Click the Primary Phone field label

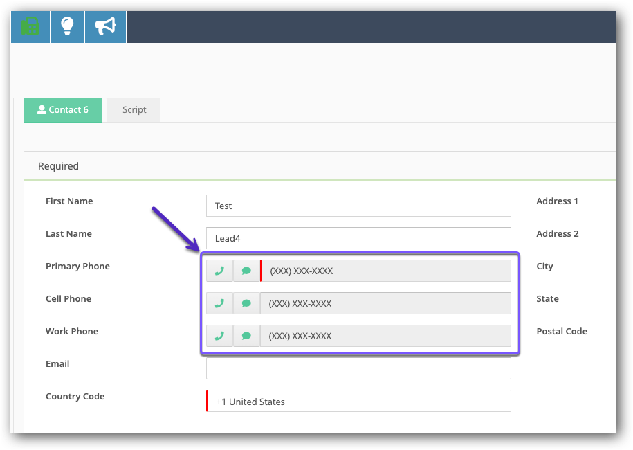(77, 267)
